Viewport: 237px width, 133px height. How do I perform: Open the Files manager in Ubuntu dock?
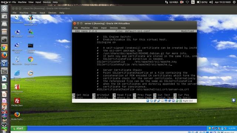click(4, 32)
